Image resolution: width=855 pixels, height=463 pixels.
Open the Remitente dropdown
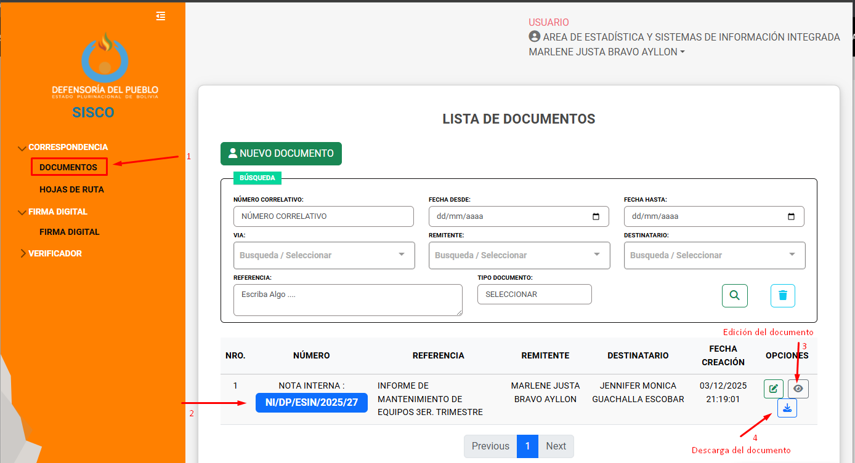pos(519,255)
